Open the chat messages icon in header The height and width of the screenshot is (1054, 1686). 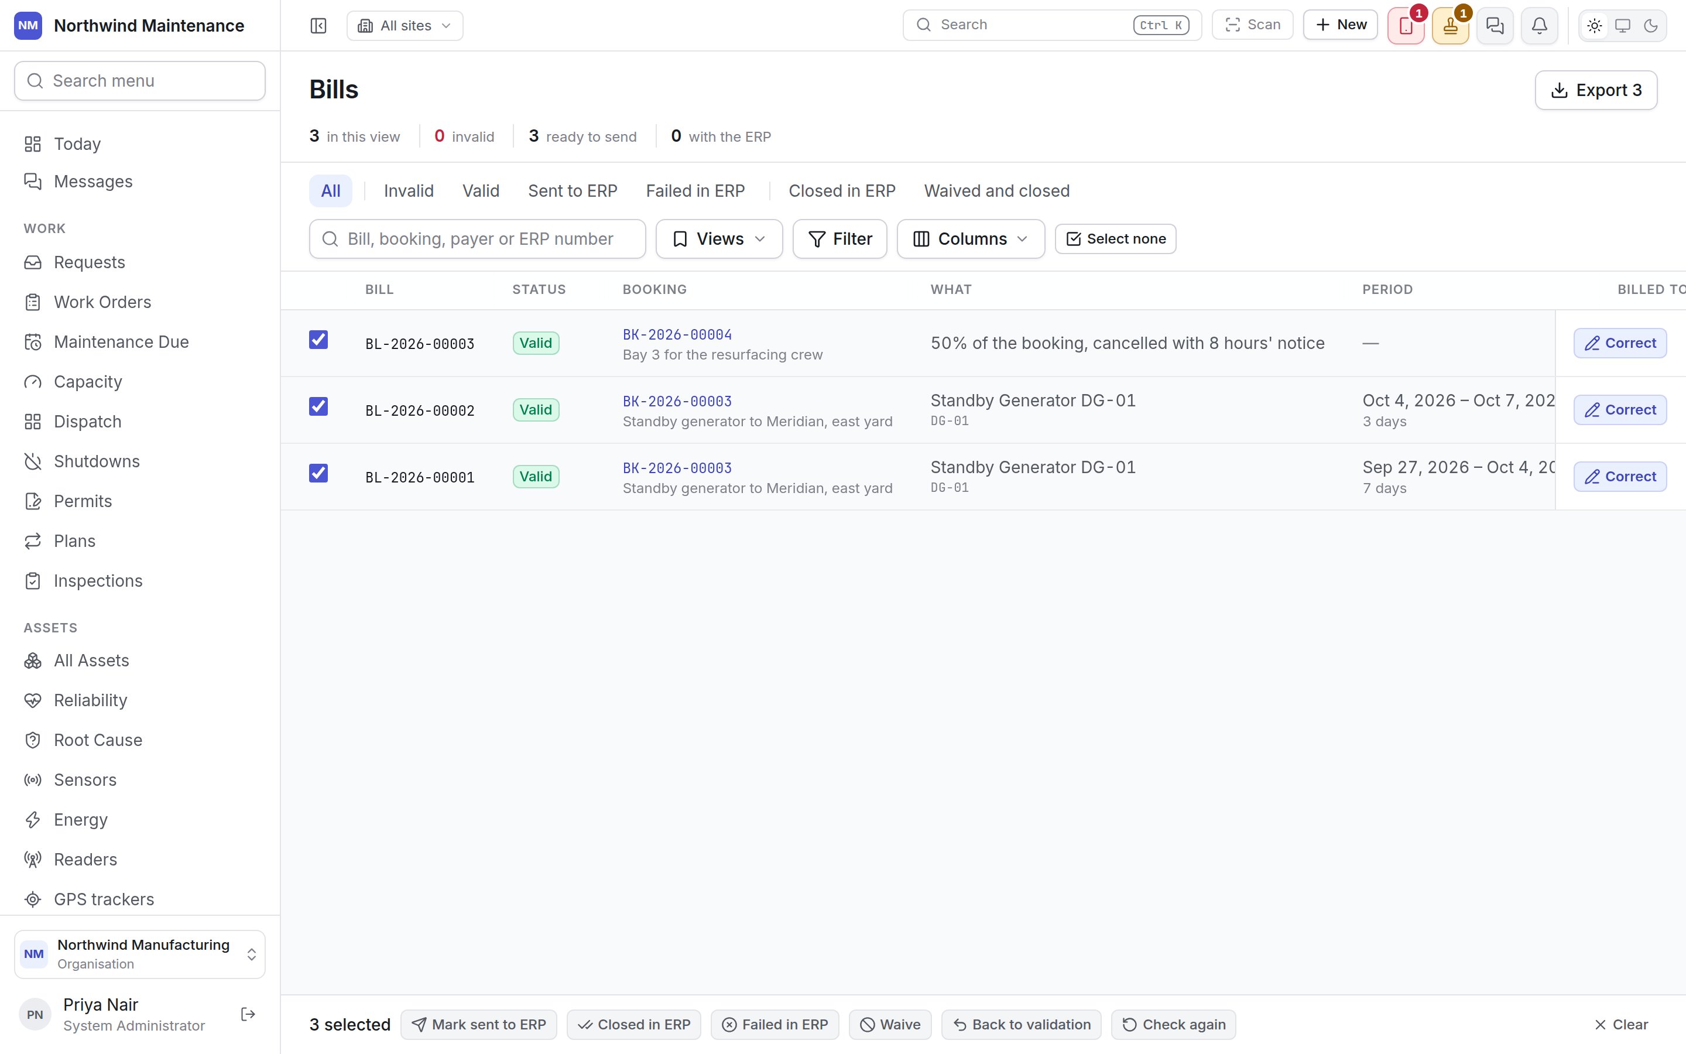pyautogui.click(x=1495, y=26)
